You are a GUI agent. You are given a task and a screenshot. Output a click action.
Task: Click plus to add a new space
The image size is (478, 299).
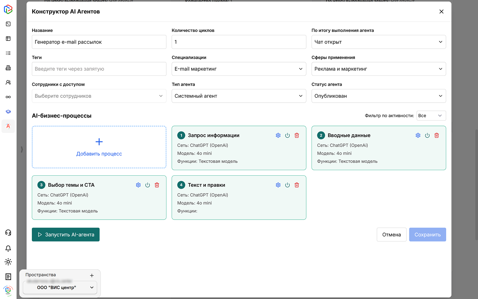[x=92, y=275]
